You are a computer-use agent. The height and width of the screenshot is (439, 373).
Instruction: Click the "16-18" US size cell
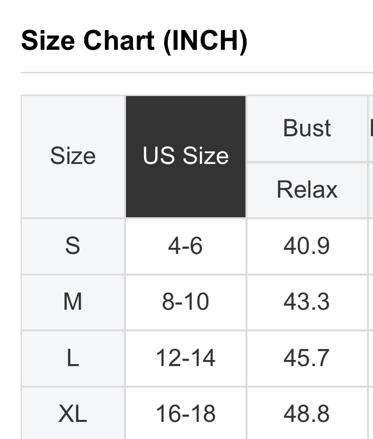tap(186, 414)
